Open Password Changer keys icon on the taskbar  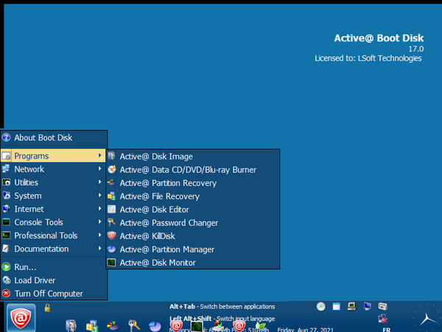click(x=134, y=326)
